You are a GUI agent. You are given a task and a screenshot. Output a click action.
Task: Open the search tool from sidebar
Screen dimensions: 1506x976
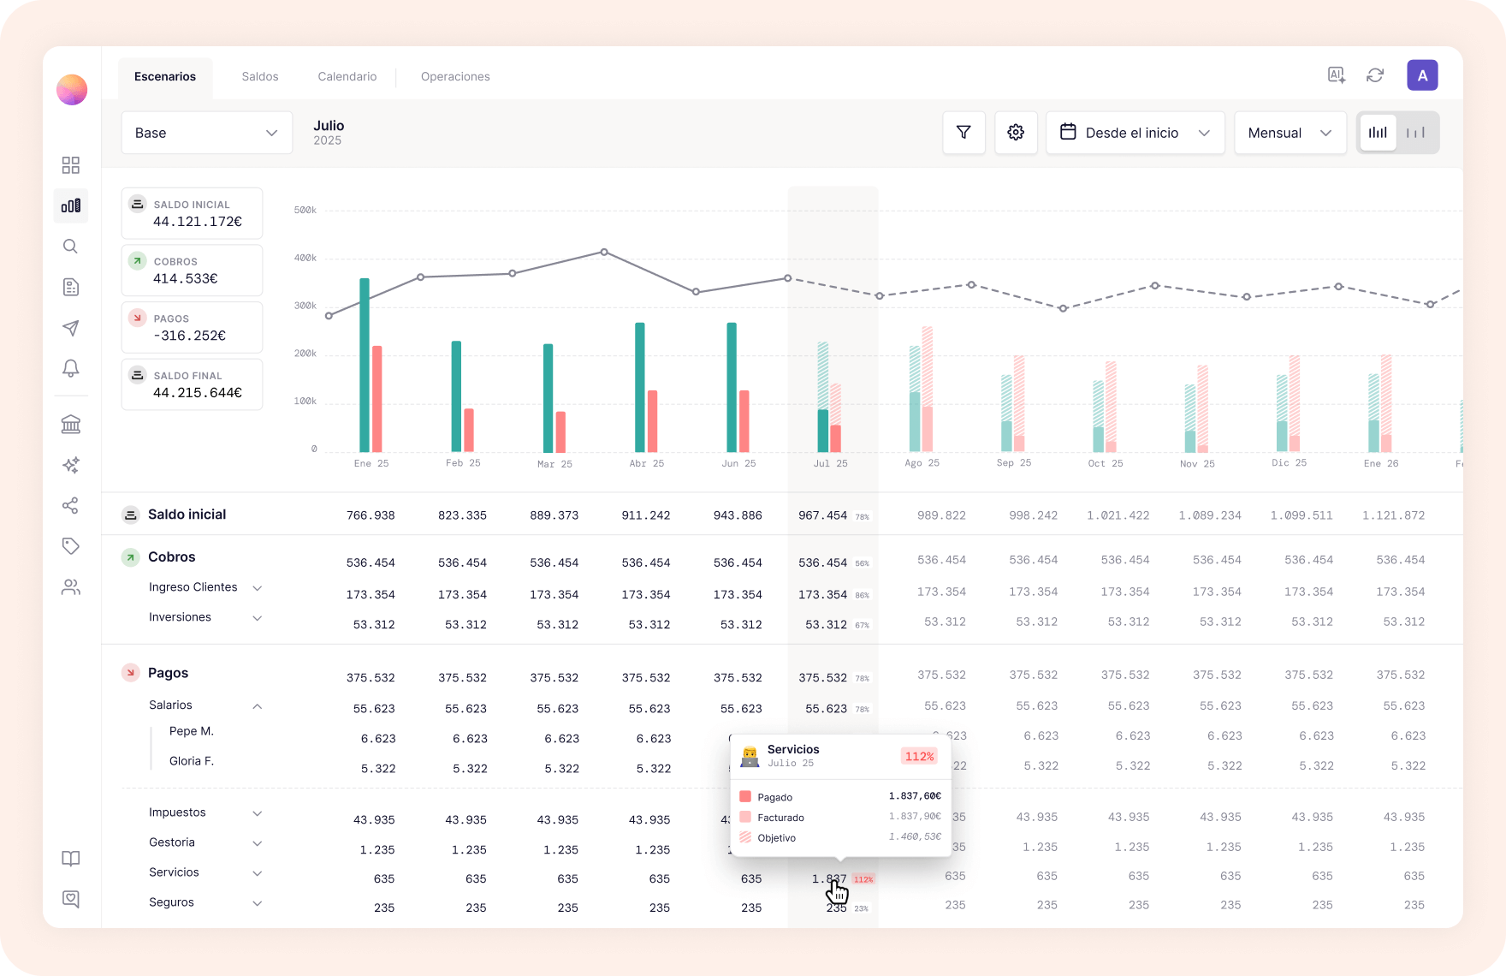click(x=71, y=247)
